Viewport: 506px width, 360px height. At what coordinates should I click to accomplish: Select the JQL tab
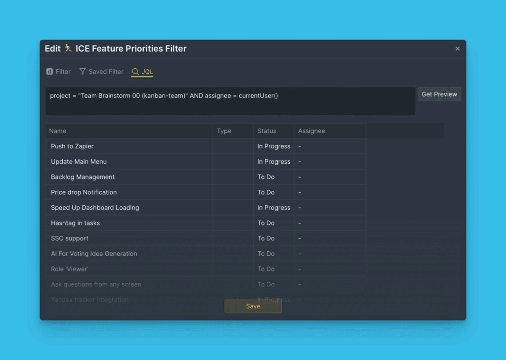coord(142,72)
